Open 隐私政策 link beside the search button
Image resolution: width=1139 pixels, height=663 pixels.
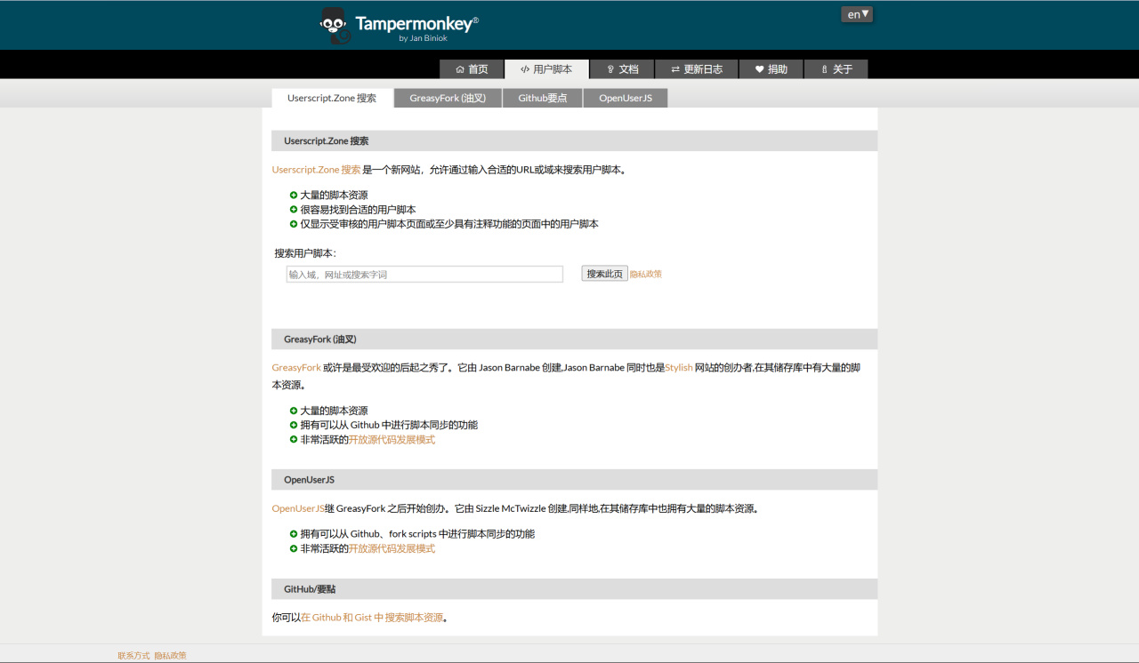[x=646, y=275]
